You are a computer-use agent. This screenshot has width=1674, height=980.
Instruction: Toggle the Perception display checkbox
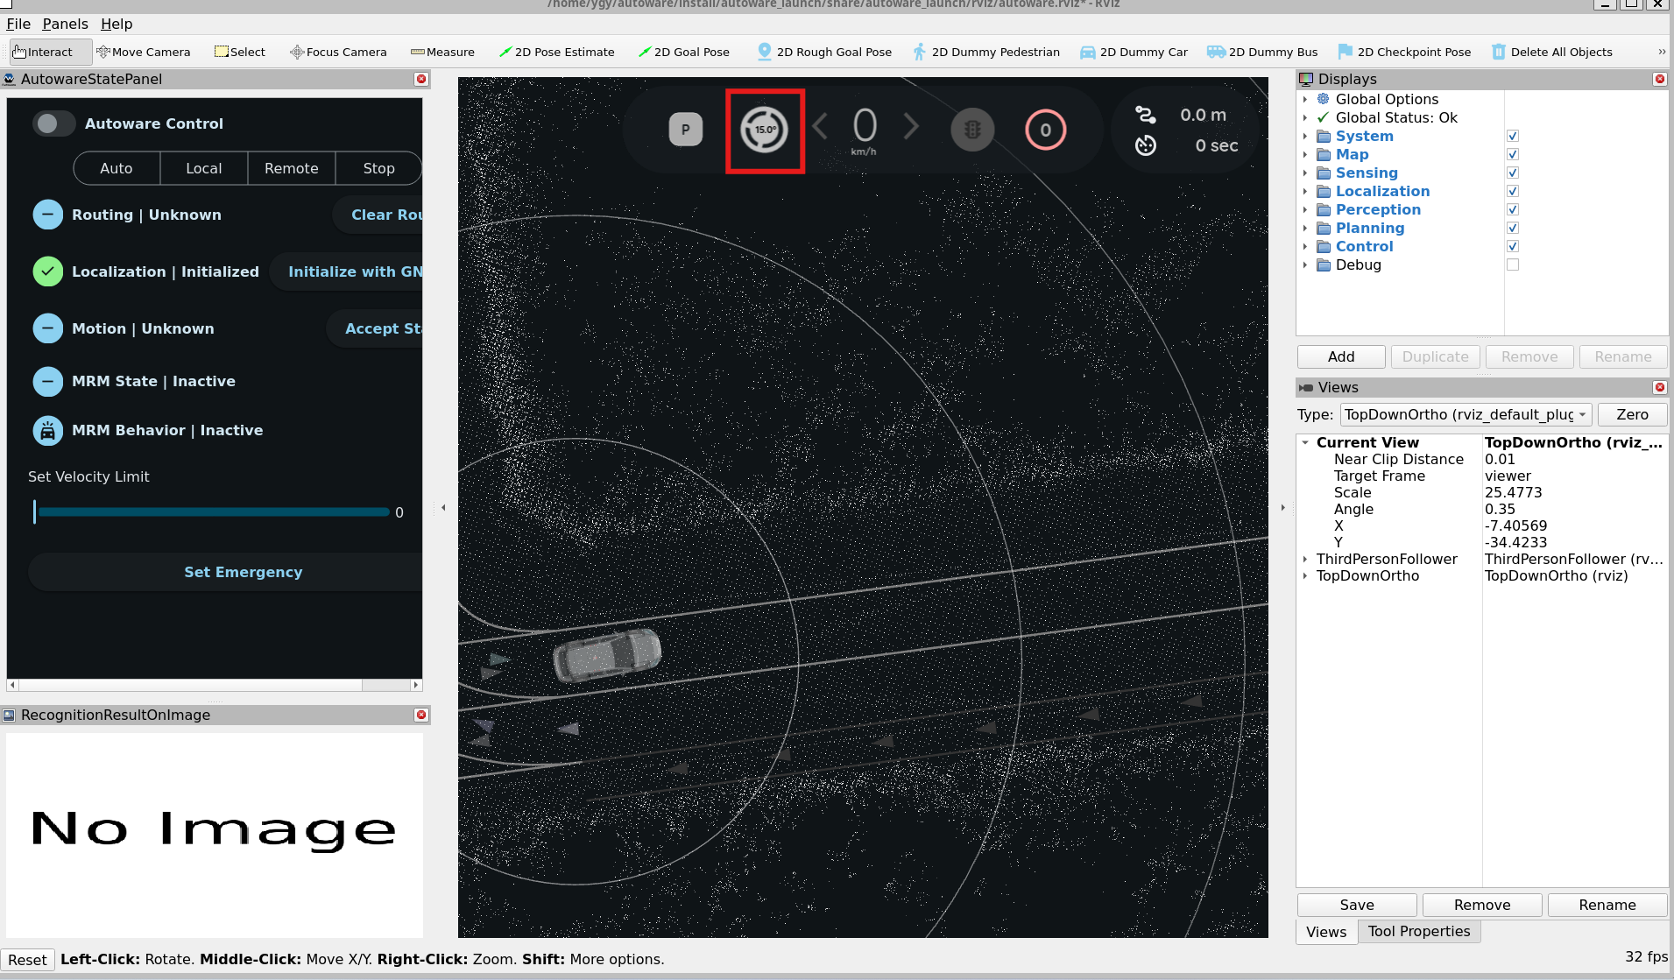1512,209
